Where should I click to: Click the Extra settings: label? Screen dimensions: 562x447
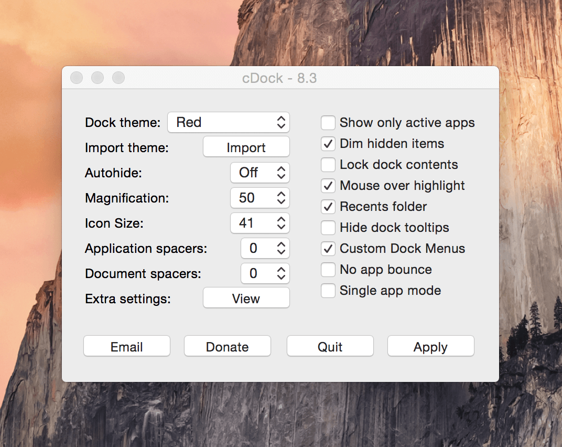pyautogui.click(x=128, y=299)
